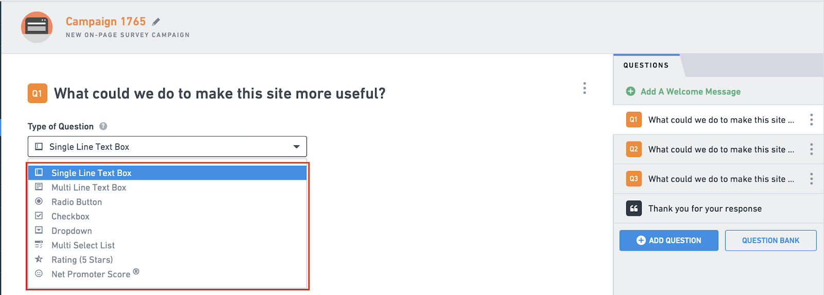Expand the Type of Question dropdown arrow
The width and height of the screenshot is (824, 295).
click(x=297, y=147)
